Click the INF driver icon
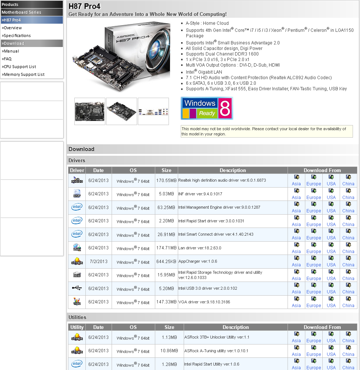Viewport: 360px width, 370px height. (x=77, y=194)
